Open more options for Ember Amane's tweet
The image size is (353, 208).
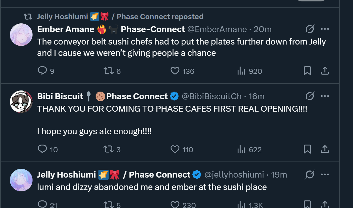point(325,29)
